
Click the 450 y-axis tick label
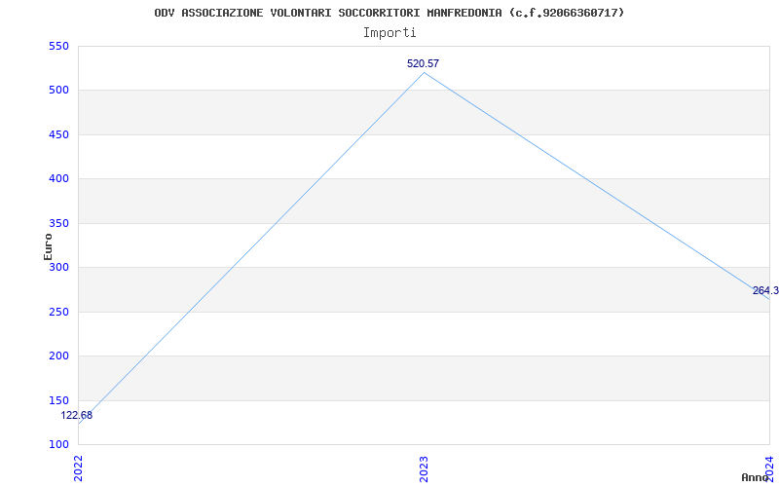coord(58,134)
